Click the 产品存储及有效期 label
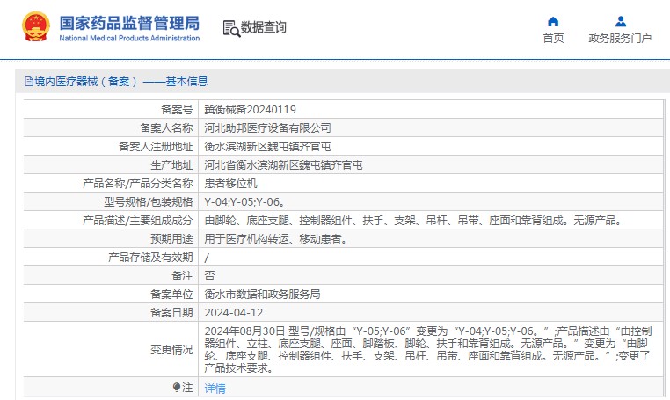This screenshot has width=670, height=400. point(150,258)
